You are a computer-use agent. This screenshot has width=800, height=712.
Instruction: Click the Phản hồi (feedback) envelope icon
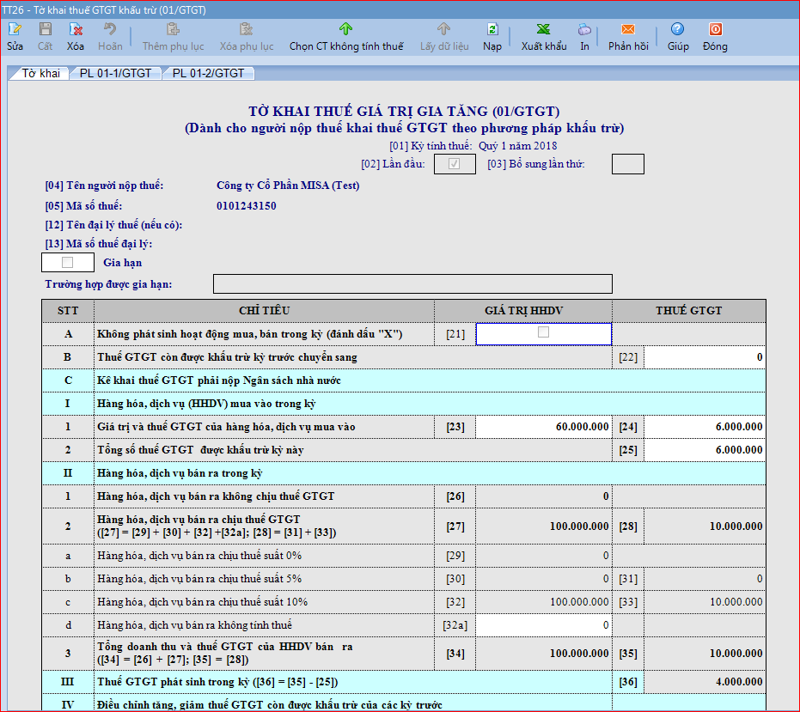click(628, 29)
